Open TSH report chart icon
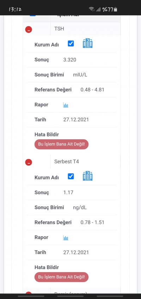The image size is (141, 299). [66, 105]
